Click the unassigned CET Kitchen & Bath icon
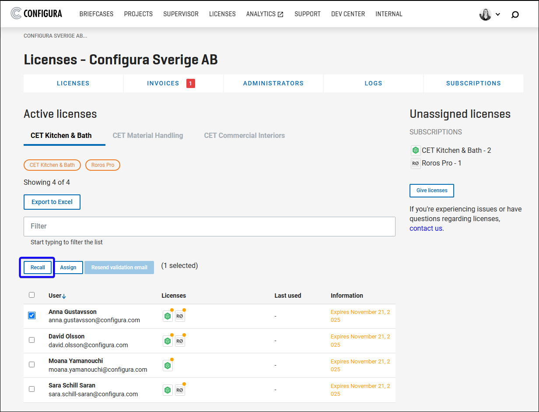Image resolution: width=539 pixels, height=412 pixels. point(416,151)
